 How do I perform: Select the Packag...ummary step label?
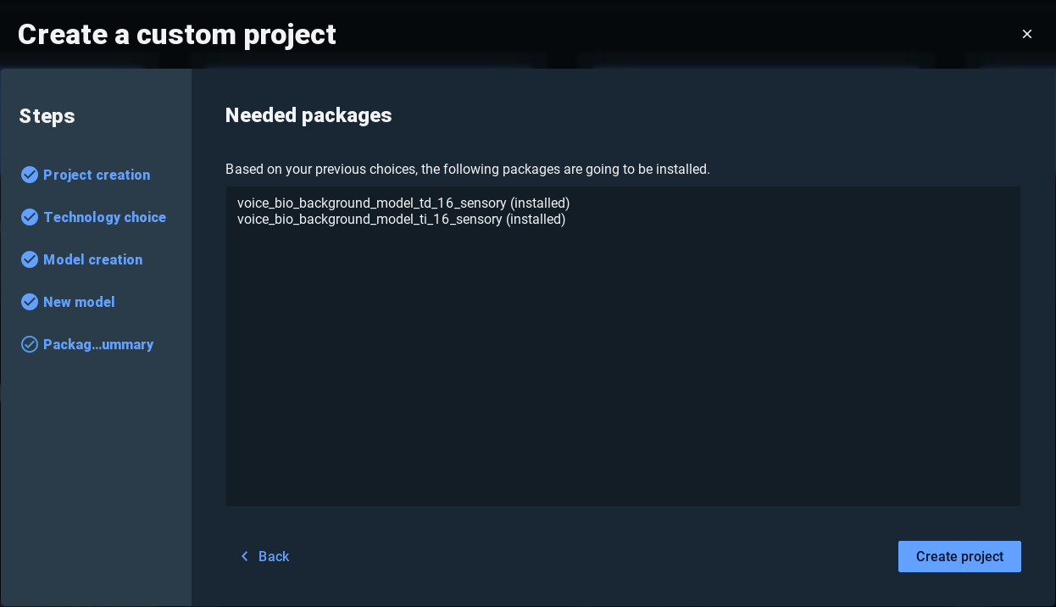coord(98,344)
